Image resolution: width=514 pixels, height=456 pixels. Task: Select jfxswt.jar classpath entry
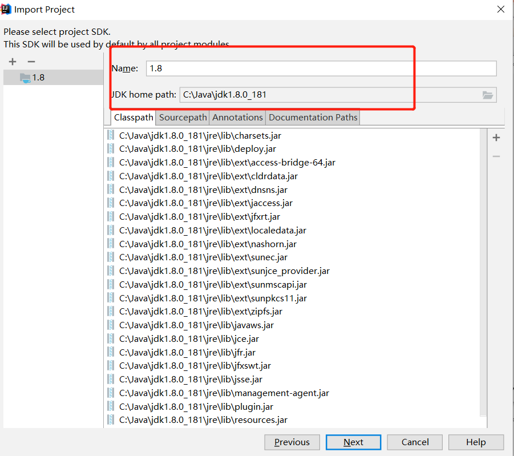point(195,365)
